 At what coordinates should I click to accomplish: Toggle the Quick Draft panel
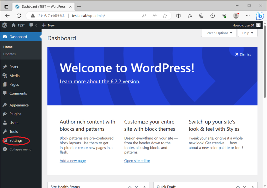tap(253, 186)
